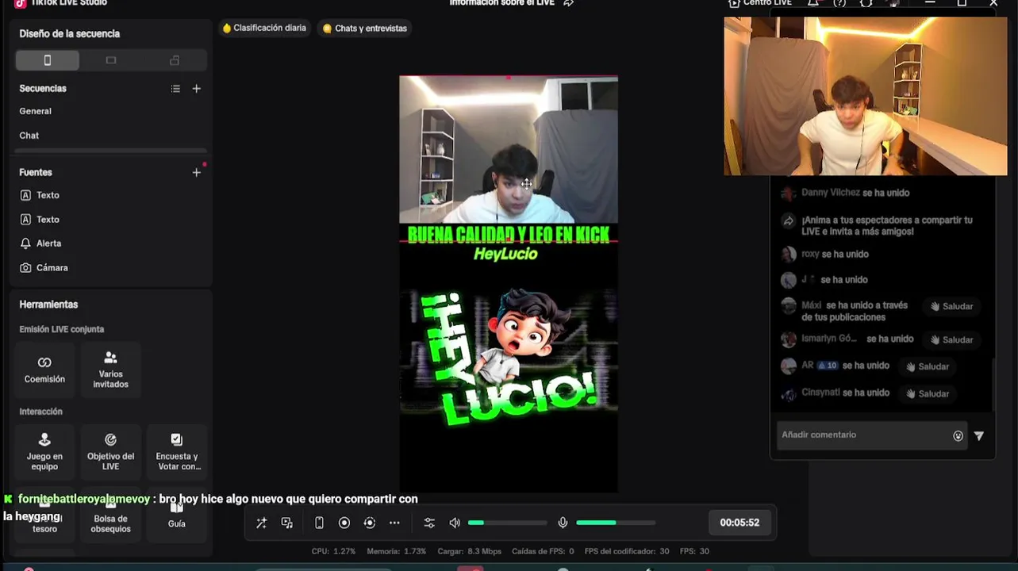Open the Varios invitados tool
Image resolution: width=1018 pixels, height=571 pixels.
point(111,370)
